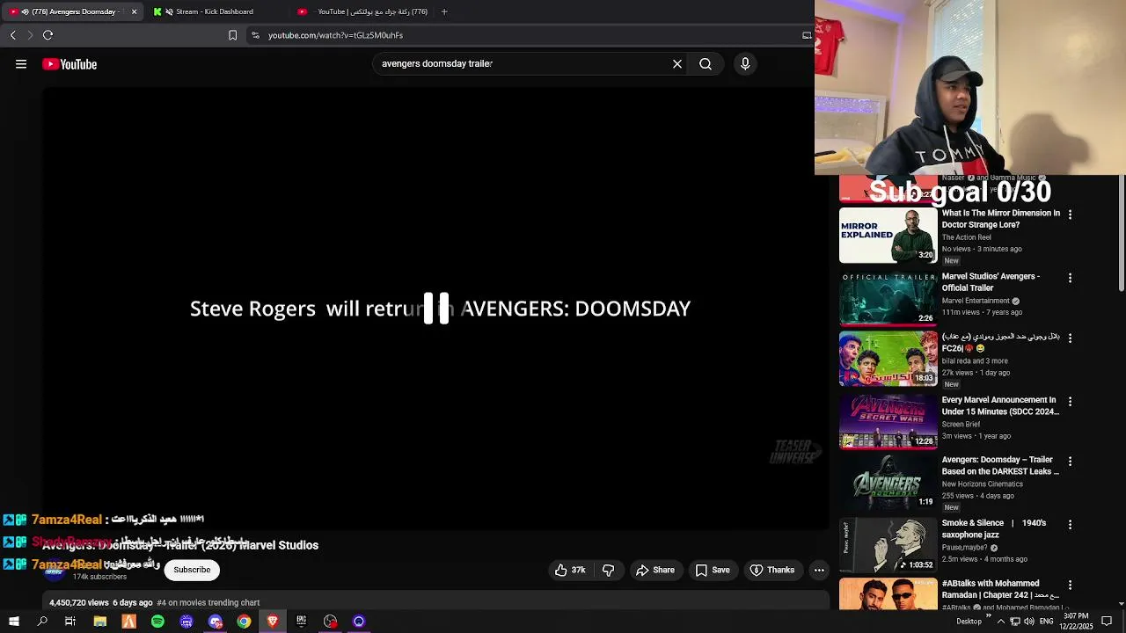Image resolution: width=1126 pixels, height=633 pixels.
Task: Click the muted indicator on Kick Dashboard tab
Action: [x=169, y=11]
